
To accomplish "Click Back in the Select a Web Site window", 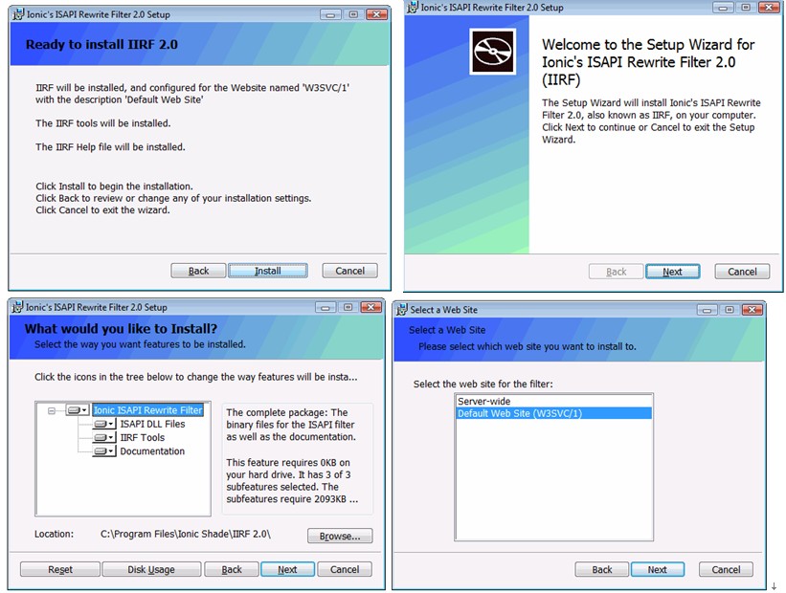I will pos(602,569).
